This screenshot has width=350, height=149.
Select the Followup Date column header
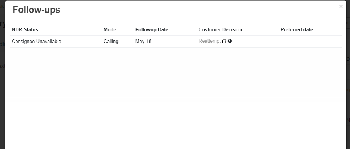(152, 29)
